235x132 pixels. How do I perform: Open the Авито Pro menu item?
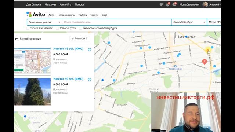65,4
